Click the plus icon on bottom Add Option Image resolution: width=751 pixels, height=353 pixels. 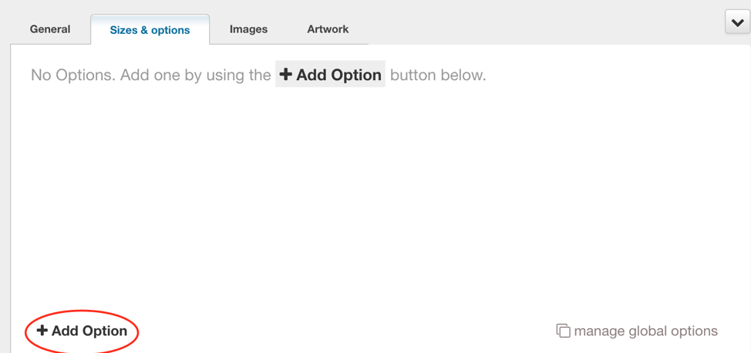[x=42, y=331]
